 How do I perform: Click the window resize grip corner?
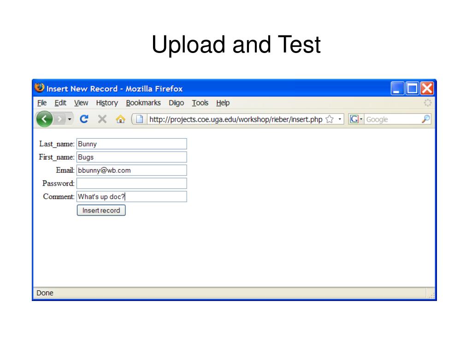(431, 295)
